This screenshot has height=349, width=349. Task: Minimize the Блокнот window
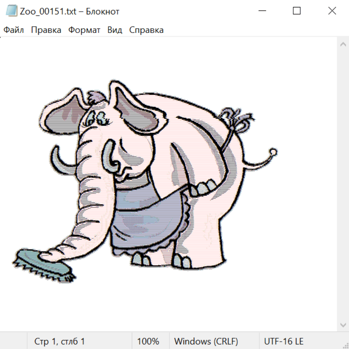[261, 11]
